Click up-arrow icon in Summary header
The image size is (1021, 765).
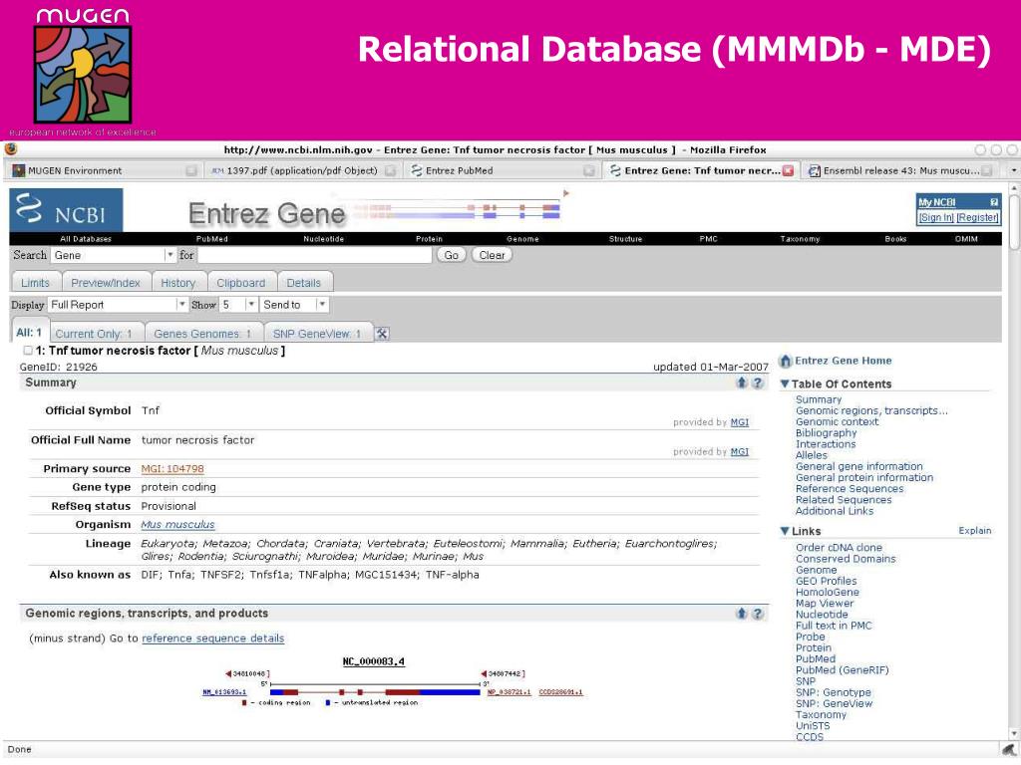pyautogui.click(x=742, y=382)
